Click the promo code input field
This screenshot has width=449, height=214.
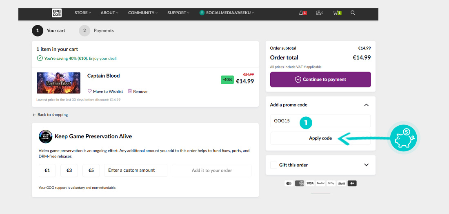tap(320, 121)
